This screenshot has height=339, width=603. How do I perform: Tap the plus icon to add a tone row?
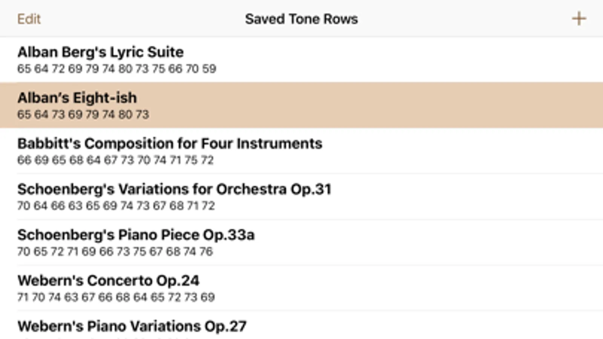[x=578, y=19]
